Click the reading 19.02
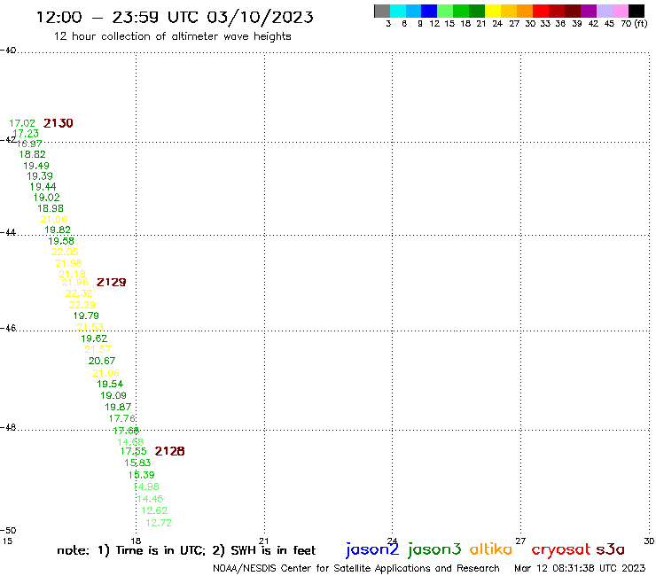The image size is (656, 576). [46, 198]
